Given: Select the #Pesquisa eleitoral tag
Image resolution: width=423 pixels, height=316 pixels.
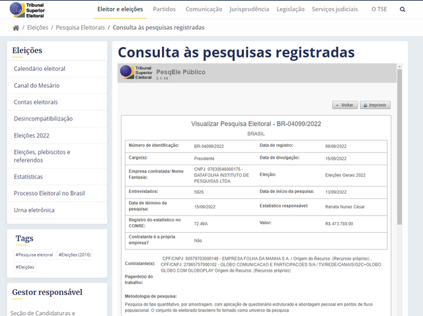Looking at the screenshot, I should [34, 255].
